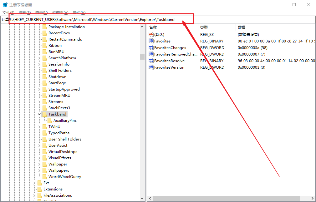
Task: Open the 收藏夹(A) menu
Action: pos(60,12)
